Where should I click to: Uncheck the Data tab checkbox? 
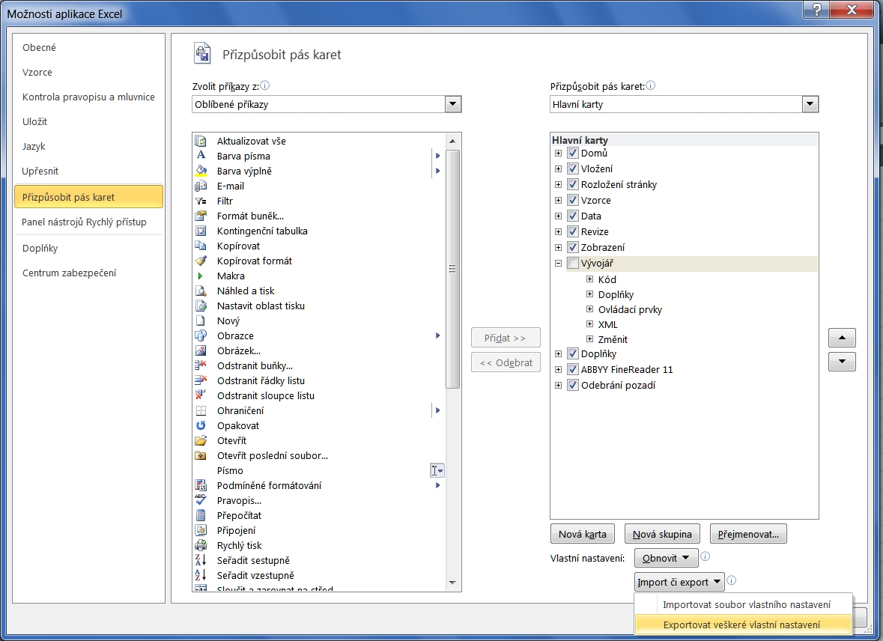pos(573,216)
